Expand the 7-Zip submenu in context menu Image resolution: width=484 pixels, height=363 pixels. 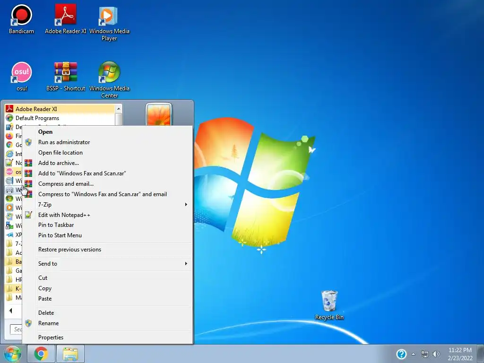pos(108,204)
